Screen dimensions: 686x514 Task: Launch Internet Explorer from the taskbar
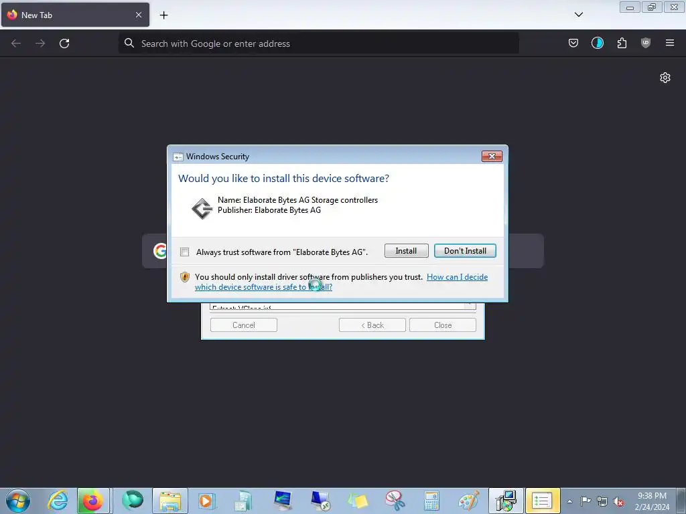58,501
